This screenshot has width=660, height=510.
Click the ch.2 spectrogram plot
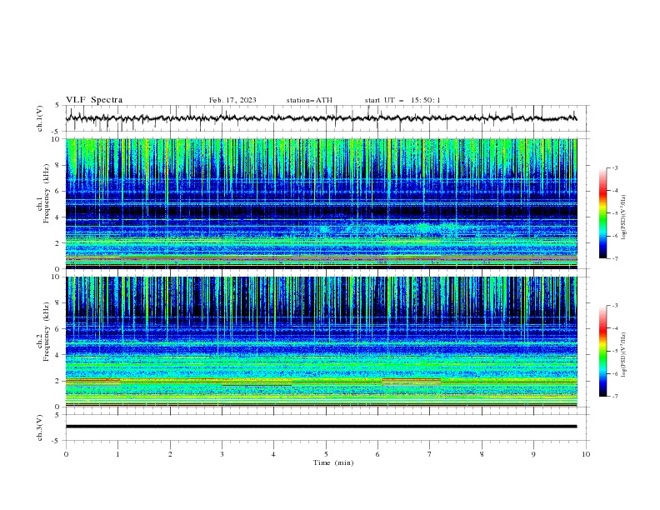[321, 342]
